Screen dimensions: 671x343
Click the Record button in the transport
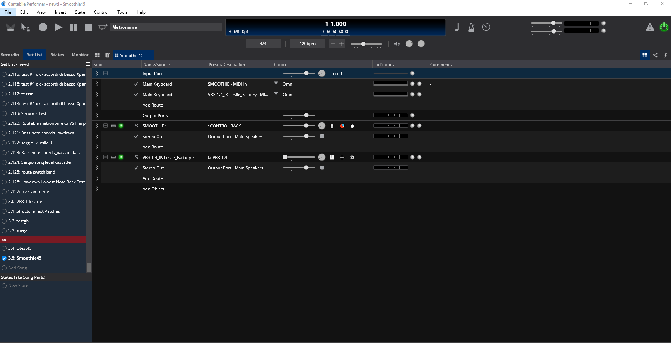(43, 27)
